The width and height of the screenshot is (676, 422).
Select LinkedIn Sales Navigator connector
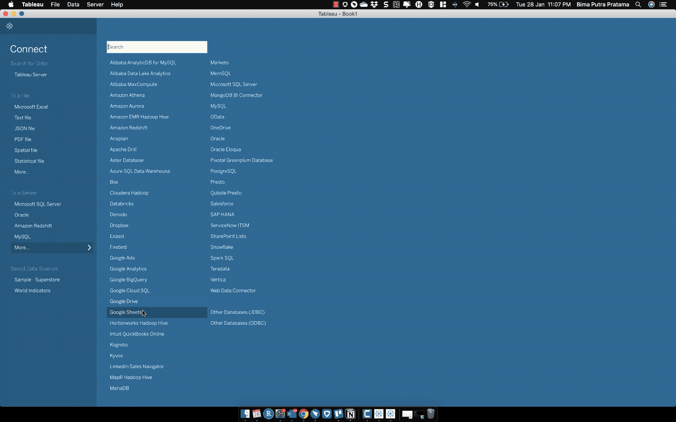coord(137,367)
